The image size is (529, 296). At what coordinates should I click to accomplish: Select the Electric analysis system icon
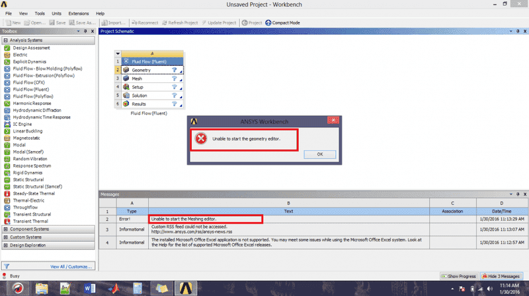pos(7,55)
